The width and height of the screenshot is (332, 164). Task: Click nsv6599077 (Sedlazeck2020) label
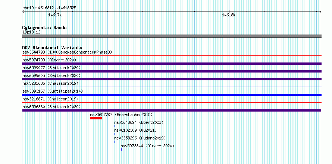(51, 68)
